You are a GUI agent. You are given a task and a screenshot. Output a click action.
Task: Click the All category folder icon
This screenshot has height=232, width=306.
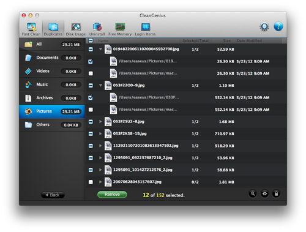pos(28,44)
